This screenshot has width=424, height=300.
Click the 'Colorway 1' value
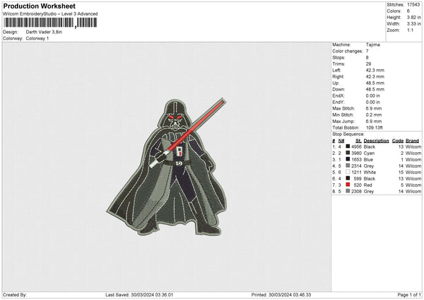click(37, 38)
